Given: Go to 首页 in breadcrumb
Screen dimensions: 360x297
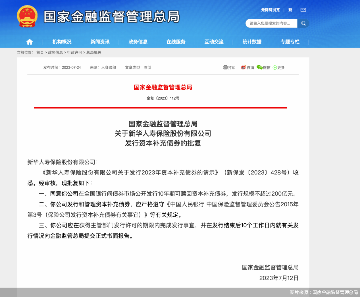Looking at the screenshot, I should click(x=40, y=53).
